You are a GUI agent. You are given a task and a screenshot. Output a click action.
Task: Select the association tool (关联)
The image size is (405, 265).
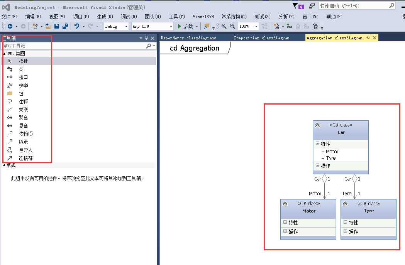pyautogui.click(x=78, y=110)
